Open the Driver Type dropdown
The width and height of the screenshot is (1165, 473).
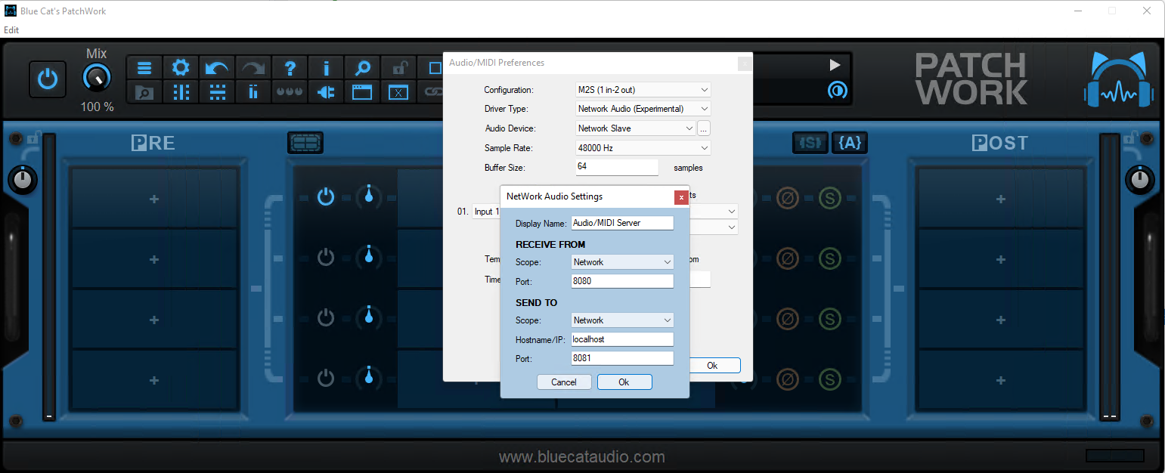point(643,109)
